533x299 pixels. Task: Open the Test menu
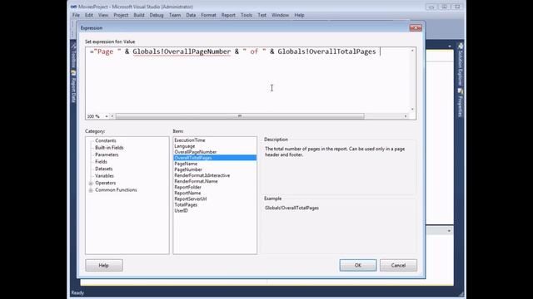coord(262,15)
